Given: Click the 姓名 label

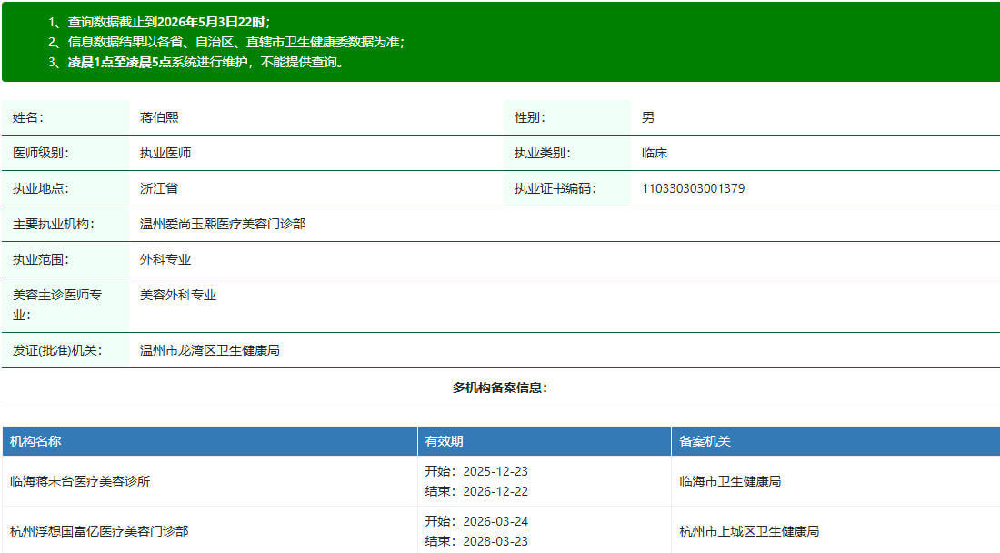Looking at the screenshot, I should tap(28, 117).
